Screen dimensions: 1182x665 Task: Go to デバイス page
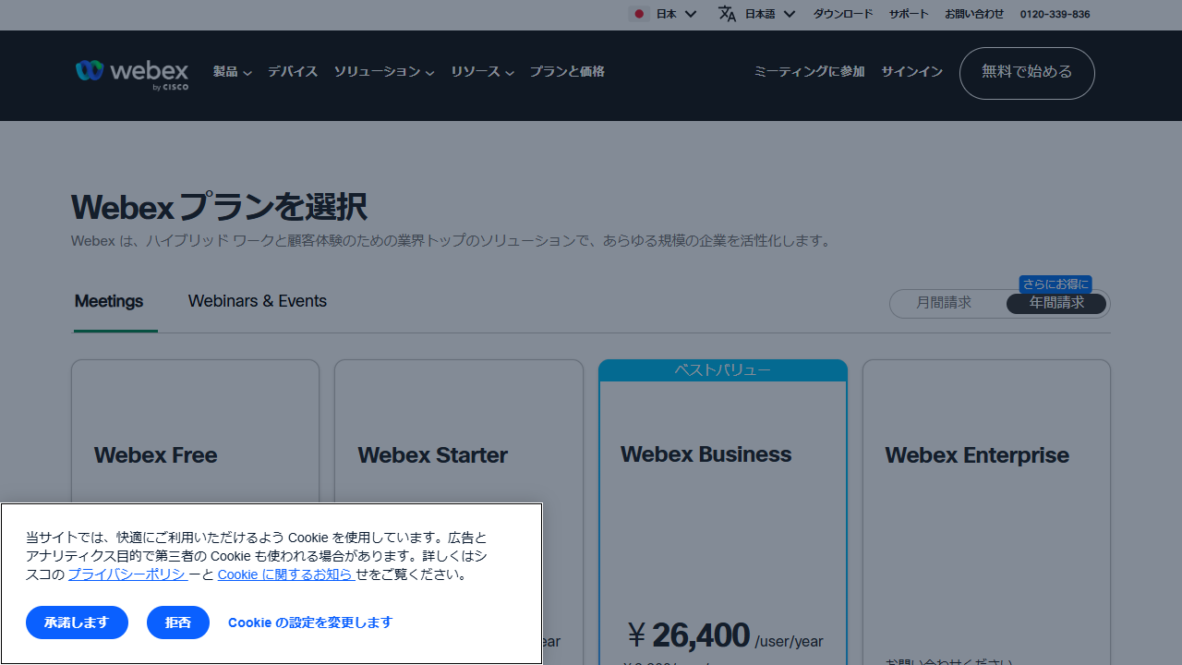(293, 72)
